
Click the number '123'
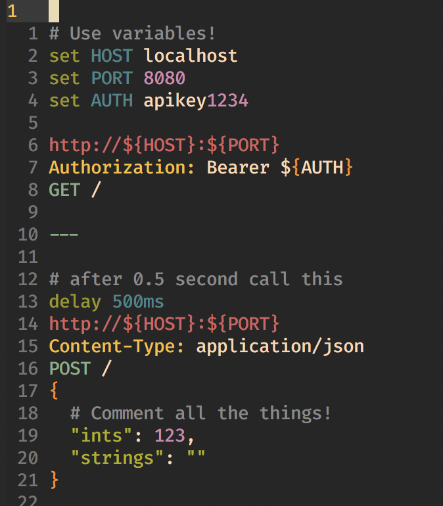[x=170, y=436]
